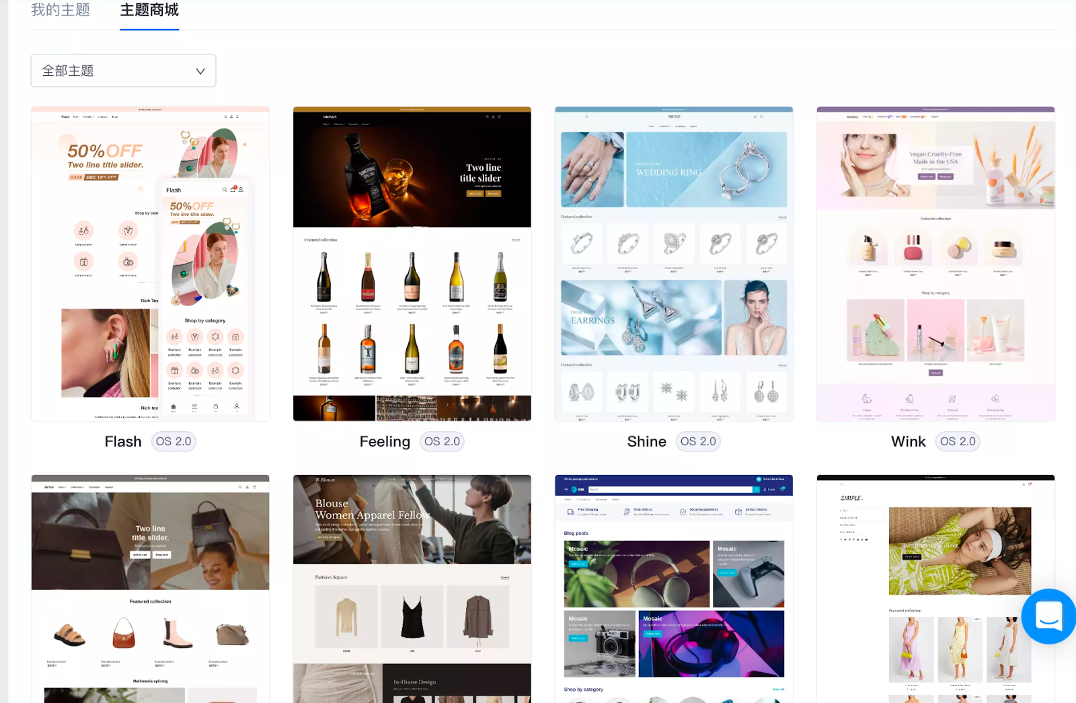Select the Mosaic electronics theme thumbnail
This screenshot has height=703, width=1076.
(673, 589)
